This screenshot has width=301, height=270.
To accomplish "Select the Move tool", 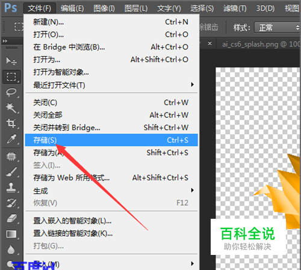I will [11, 61].
